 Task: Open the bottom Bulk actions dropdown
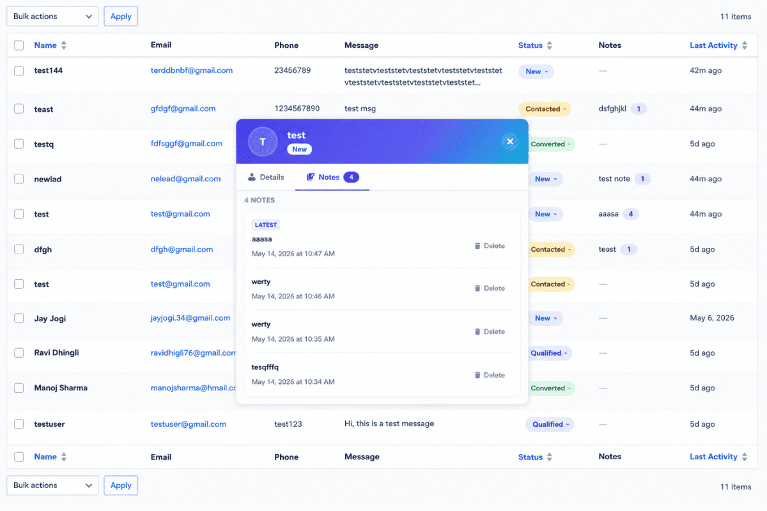point(52,485)
